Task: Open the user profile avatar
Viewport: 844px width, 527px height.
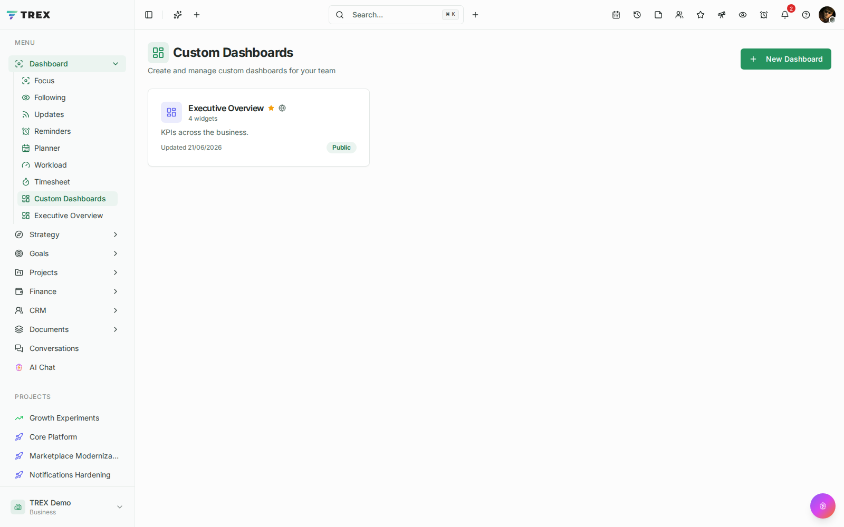Action: (x=827, y=15)
